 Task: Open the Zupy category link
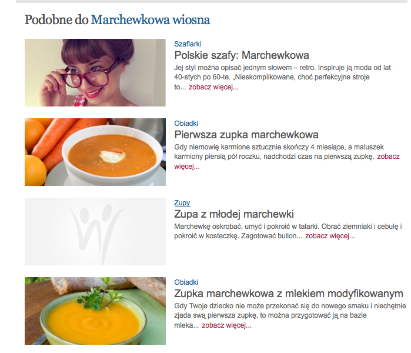coord(182,203)
